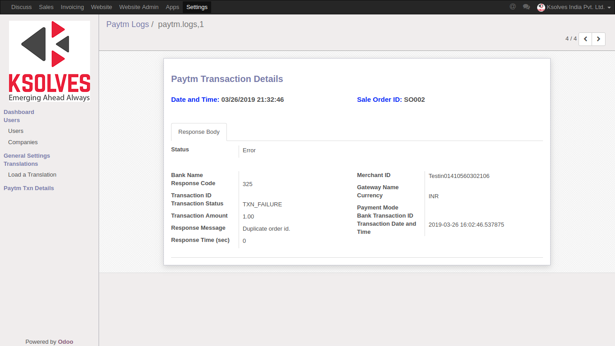Open Paytm Txn Details sidebar section
615x346 pixels.
[x=29, y=188]
